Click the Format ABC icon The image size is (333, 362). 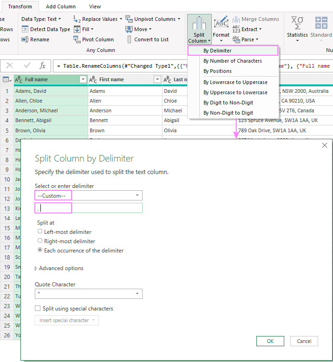click(x=221, y=23)
